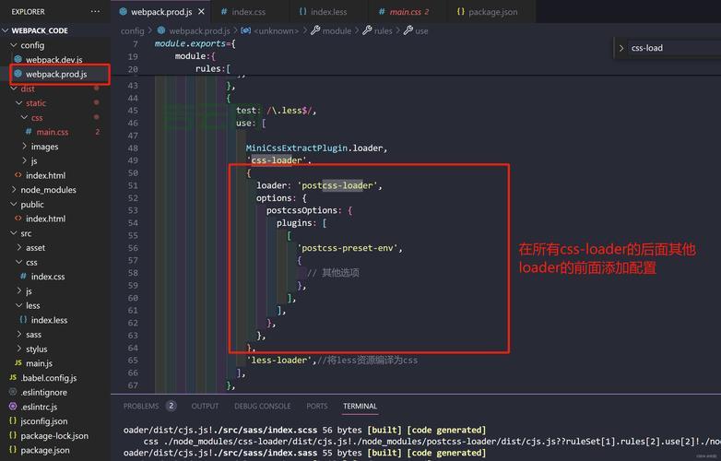Open webpack.dev.js in the explorer

53,60
